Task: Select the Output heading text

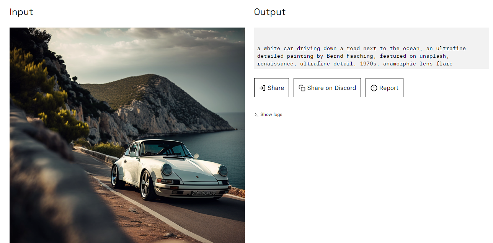Action: 270,12
